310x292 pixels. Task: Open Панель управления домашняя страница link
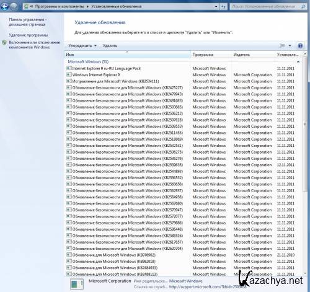coord(27,22)
